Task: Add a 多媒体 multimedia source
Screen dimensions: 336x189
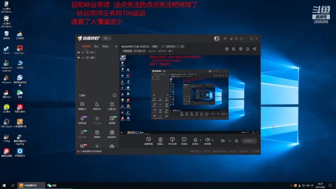Action: tap(184, 141)
